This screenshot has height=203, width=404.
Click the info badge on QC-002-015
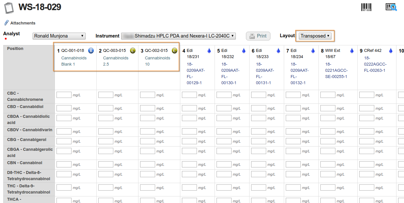[x=174, y=51]
